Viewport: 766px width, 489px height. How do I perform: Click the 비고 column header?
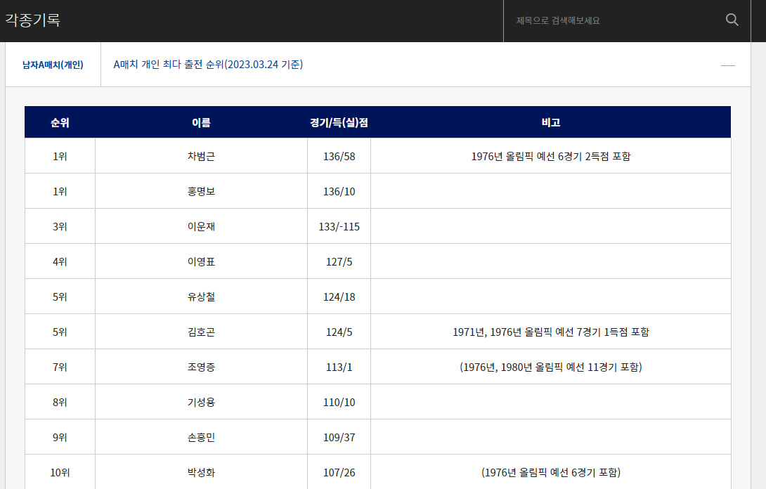click(550, 122)
